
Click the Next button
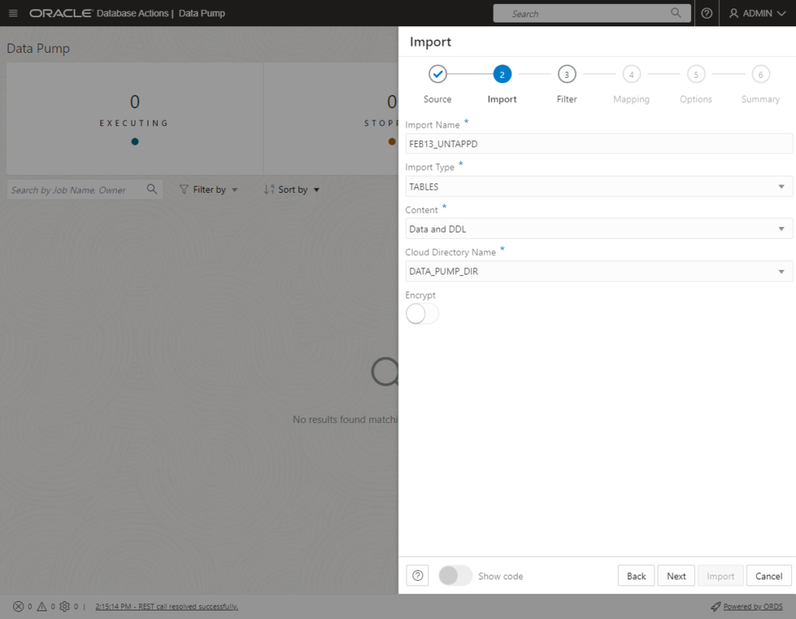point(676,575)
